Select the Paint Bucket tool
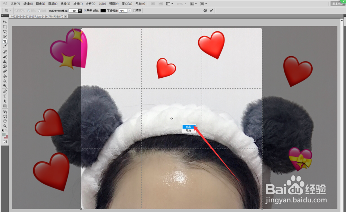Image resolution: width=346 pixels, height=212 pixels. coord(5,76)
